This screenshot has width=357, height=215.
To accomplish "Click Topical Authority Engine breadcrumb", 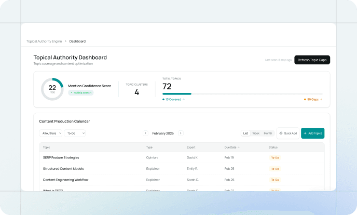I will 44,41.
